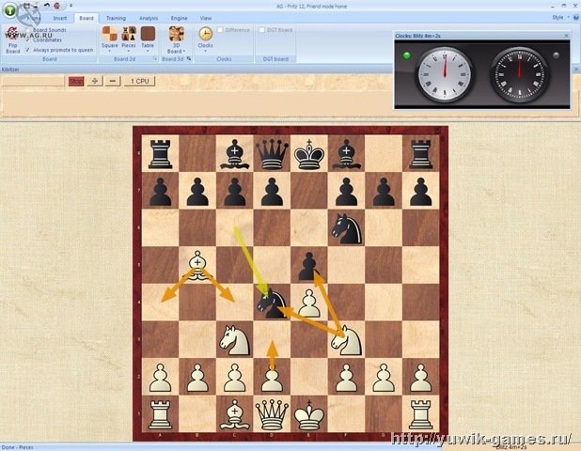The image size is (581, 451).
Task: Switch to the Analysis tab
Action: coord(149,18)
